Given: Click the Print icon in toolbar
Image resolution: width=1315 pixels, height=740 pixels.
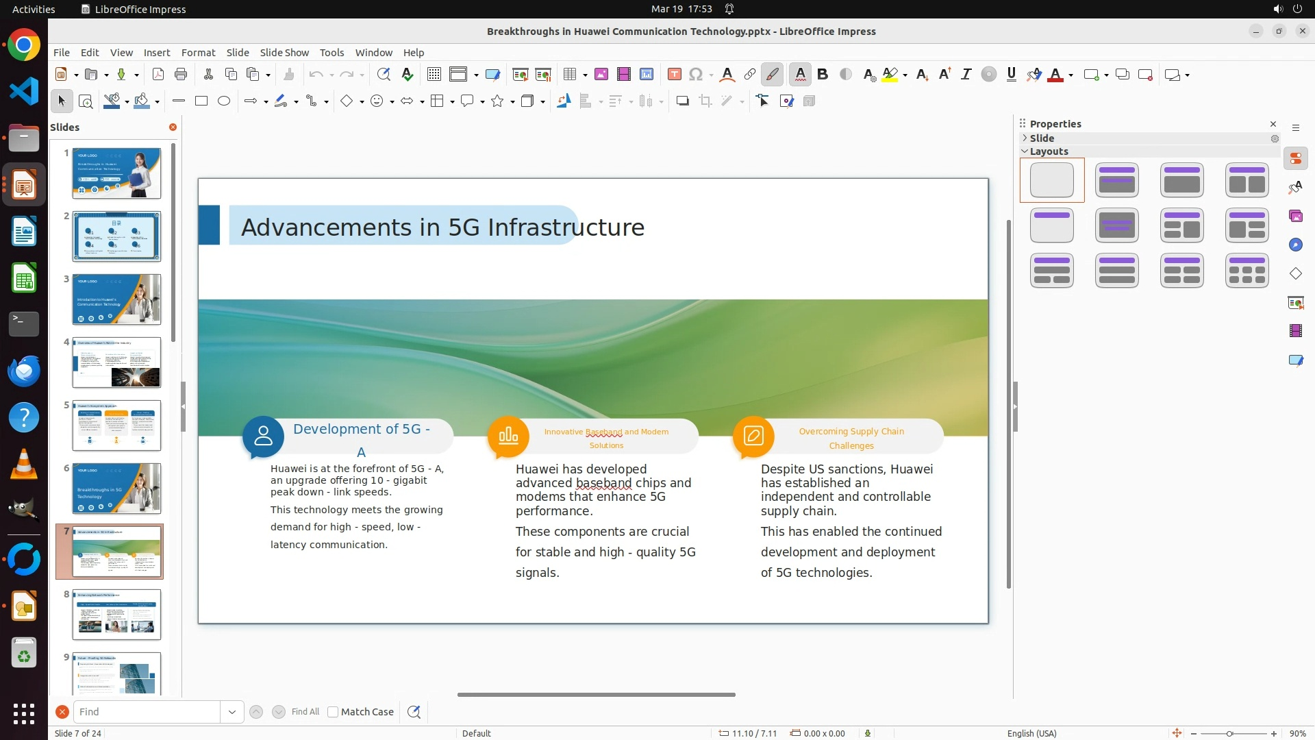Looking at the screenshot, I should pyautogui.click(x=181, y=75).
